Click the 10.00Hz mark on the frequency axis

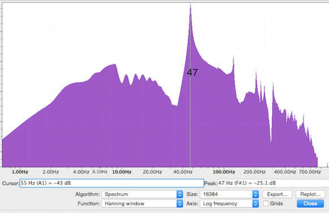122,172
